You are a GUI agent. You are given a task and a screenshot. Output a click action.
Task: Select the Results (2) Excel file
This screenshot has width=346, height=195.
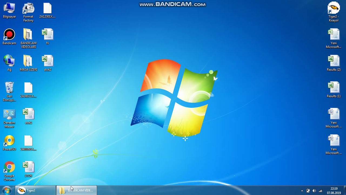(x=334, y=63)
